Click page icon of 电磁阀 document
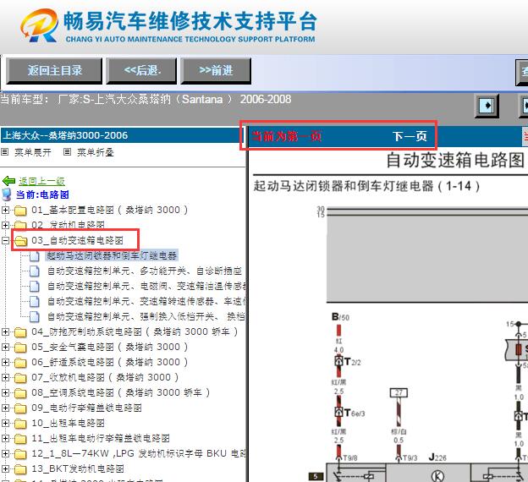This screenshot has width=528, height=482. point(35,286)
